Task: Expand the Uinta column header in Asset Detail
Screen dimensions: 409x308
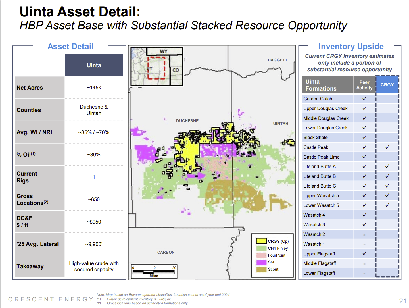Action: coord(94,65)
